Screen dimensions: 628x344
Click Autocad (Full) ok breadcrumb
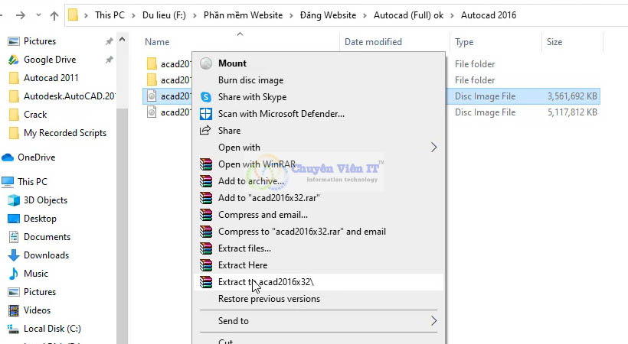[408, 15]
